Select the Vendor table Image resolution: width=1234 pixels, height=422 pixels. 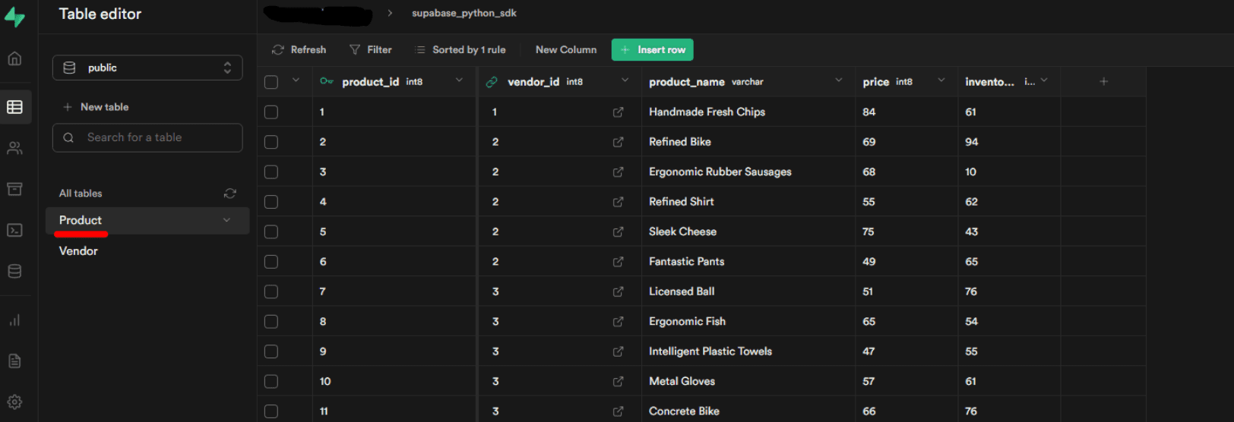[x=78, y=251]
